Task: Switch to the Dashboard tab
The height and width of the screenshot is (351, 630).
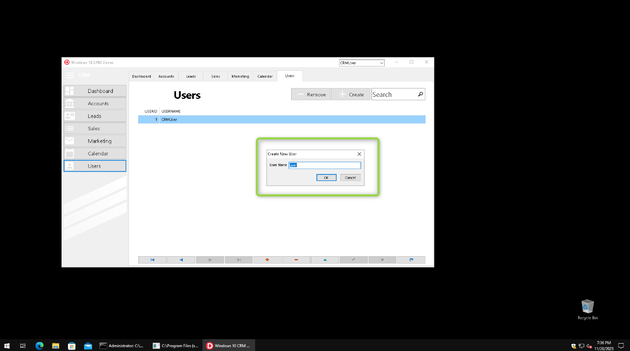Action: tap(141, 76)
